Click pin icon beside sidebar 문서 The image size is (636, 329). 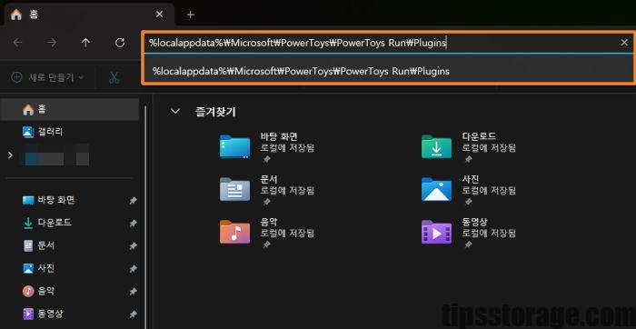point(133,245)
